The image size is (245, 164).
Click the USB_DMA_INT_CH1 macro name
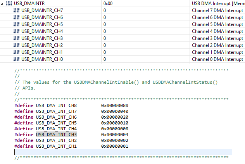[x=57, y=146]
